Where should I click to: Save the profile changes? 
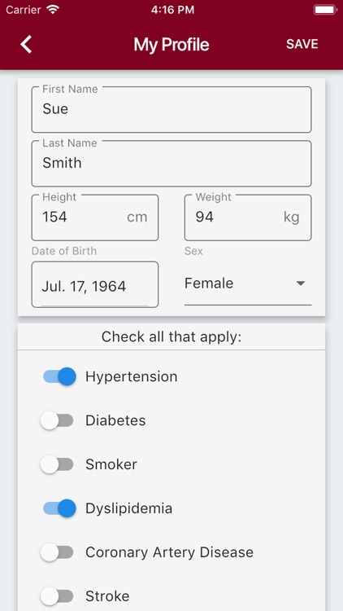302,44
